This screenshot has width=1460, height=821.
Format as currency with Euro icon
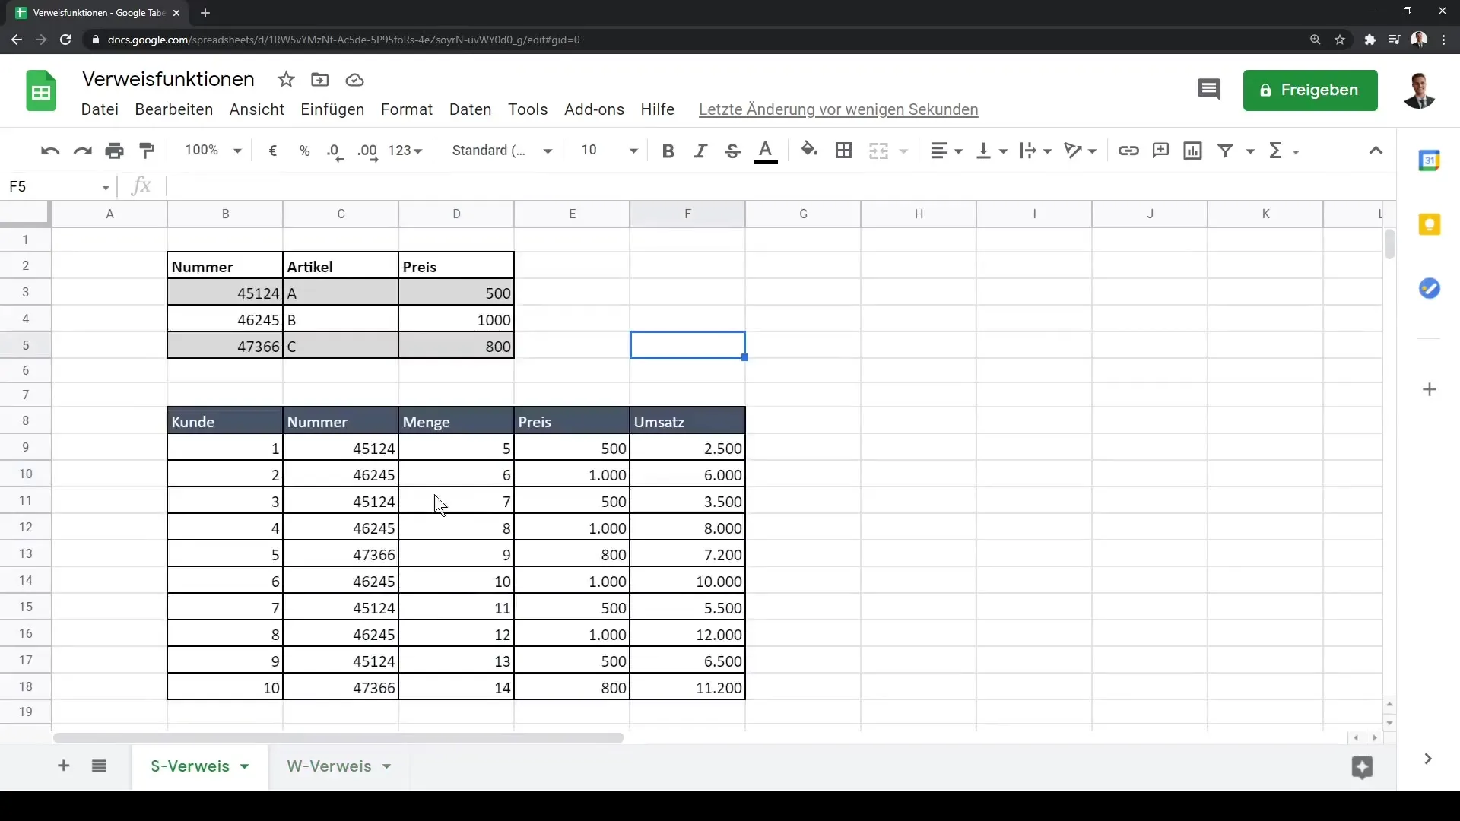point(273,151)
